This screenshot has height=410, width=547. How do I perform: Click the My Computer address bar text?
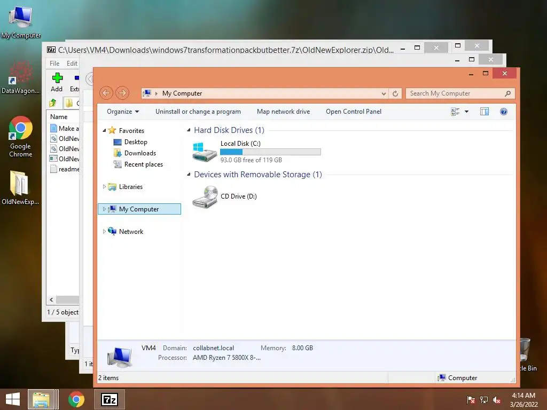pyautogui.click(x=182, y=93)
